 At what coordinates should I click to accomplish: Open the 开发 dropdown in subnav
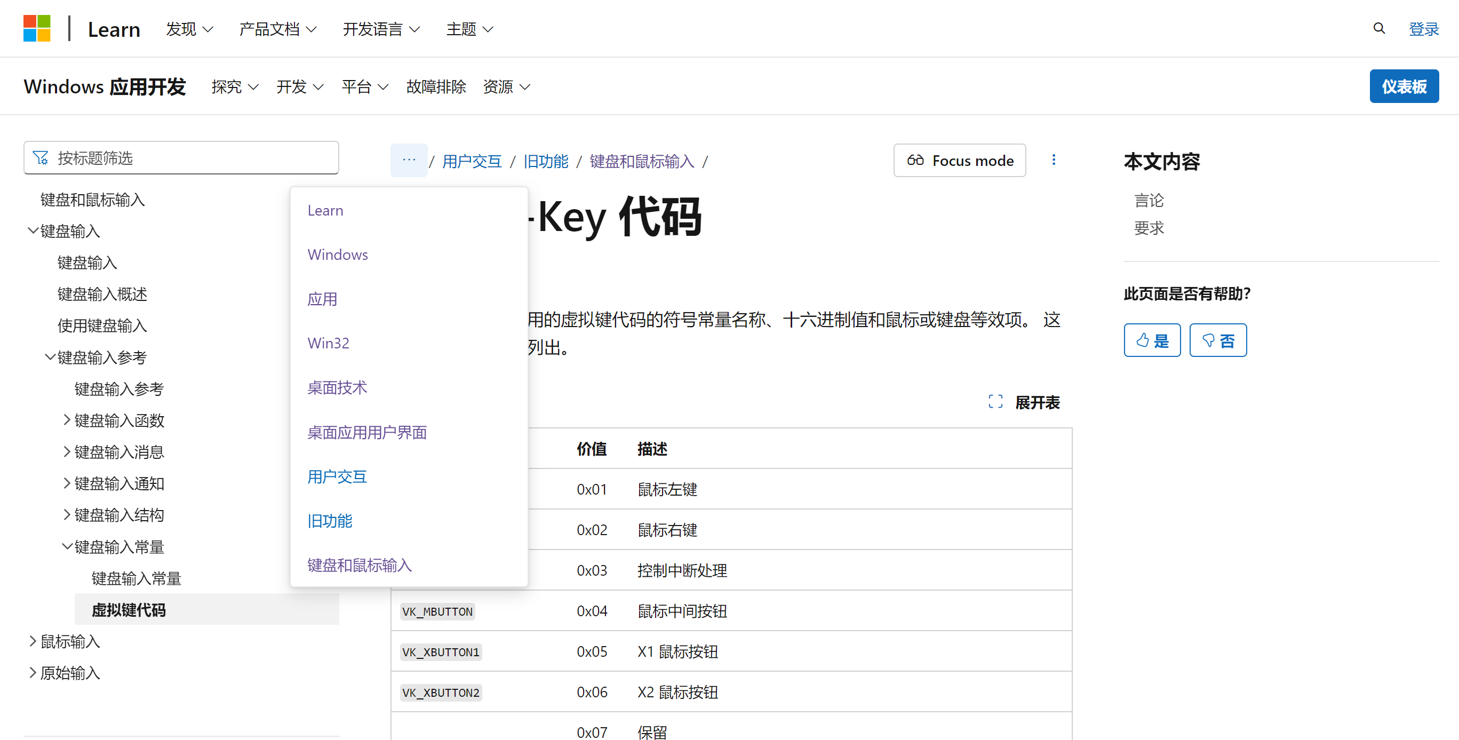point(300,86)
